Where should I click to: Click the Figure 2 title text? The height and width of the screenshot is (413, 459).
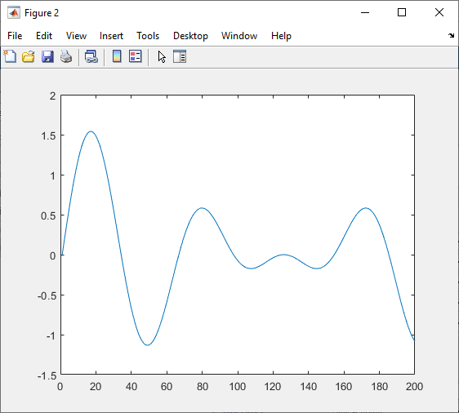42,13
